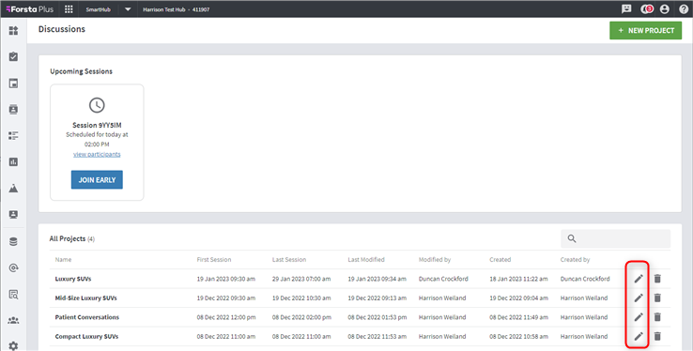Click 19 Dec 2022 09:13 am cell

click(x=377, y=298)
